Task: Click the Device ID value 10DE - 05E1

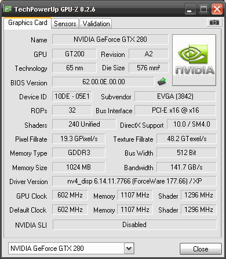Action: (72, 96)
